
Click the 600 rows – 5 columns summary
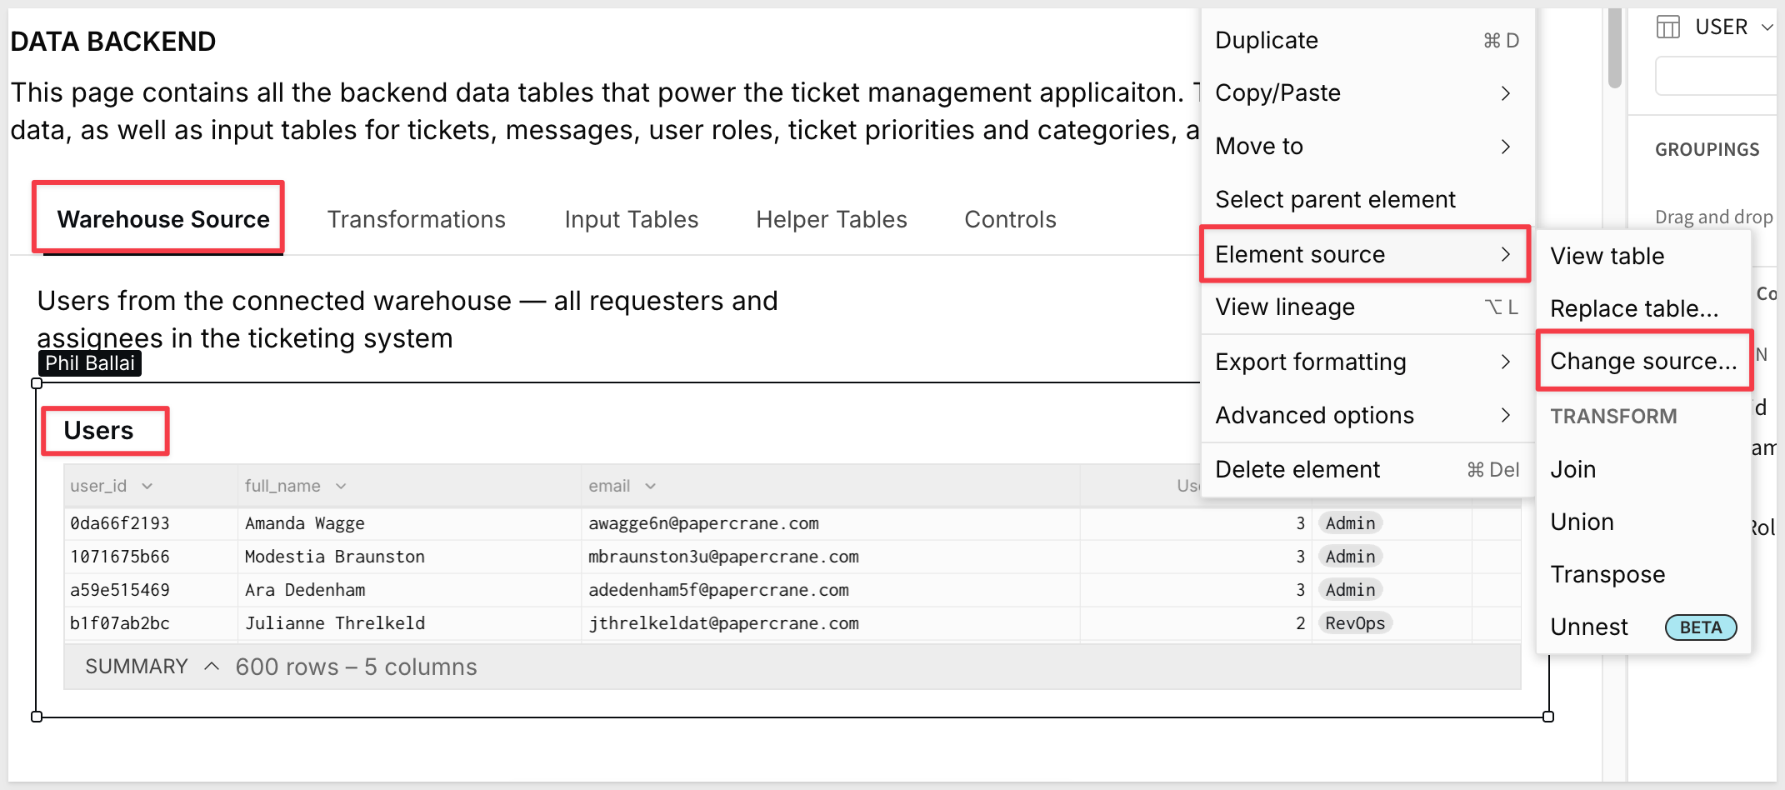coord(356,667)
